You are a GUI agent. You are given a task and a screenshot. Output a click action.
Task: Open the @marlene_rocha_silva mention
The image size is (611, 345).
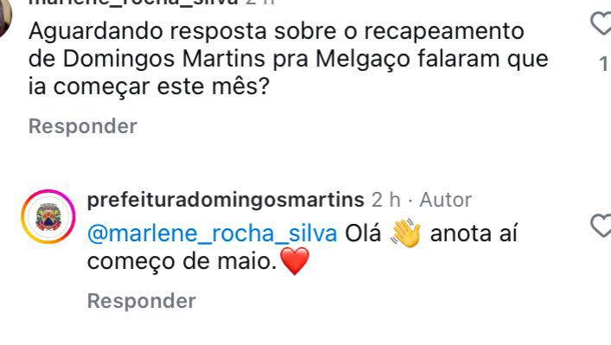213,233
